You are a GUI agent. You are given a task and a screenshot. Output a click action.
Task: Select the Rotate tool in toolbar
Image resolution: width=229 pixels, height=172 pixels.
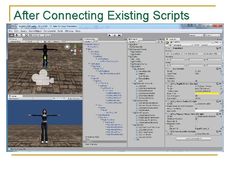click(x=22, y=35)
